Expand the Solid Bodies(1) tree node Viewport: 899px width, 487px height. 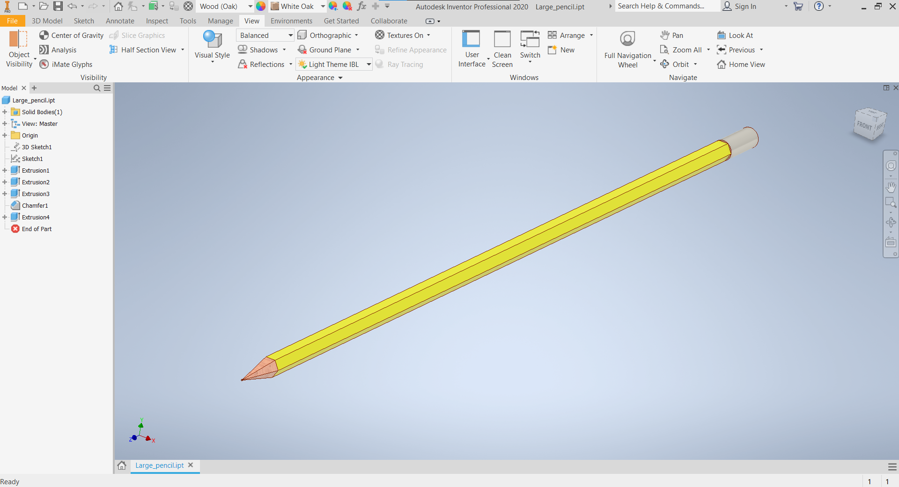5,112
